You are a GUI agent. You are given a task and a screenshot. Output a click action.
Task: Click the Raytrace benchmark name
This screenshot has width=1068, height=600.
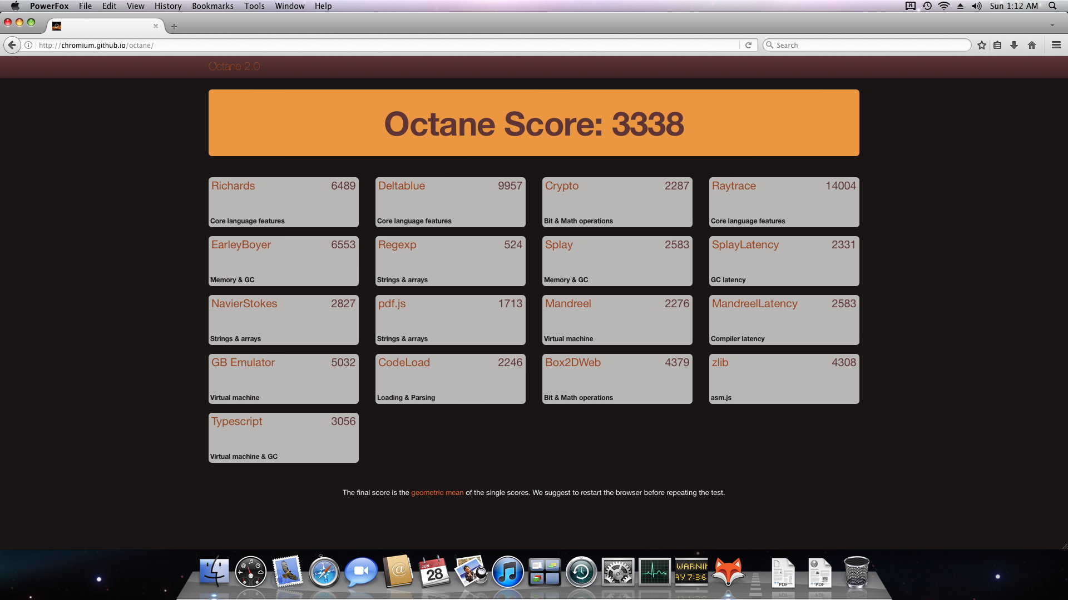(x=734, y=186)
